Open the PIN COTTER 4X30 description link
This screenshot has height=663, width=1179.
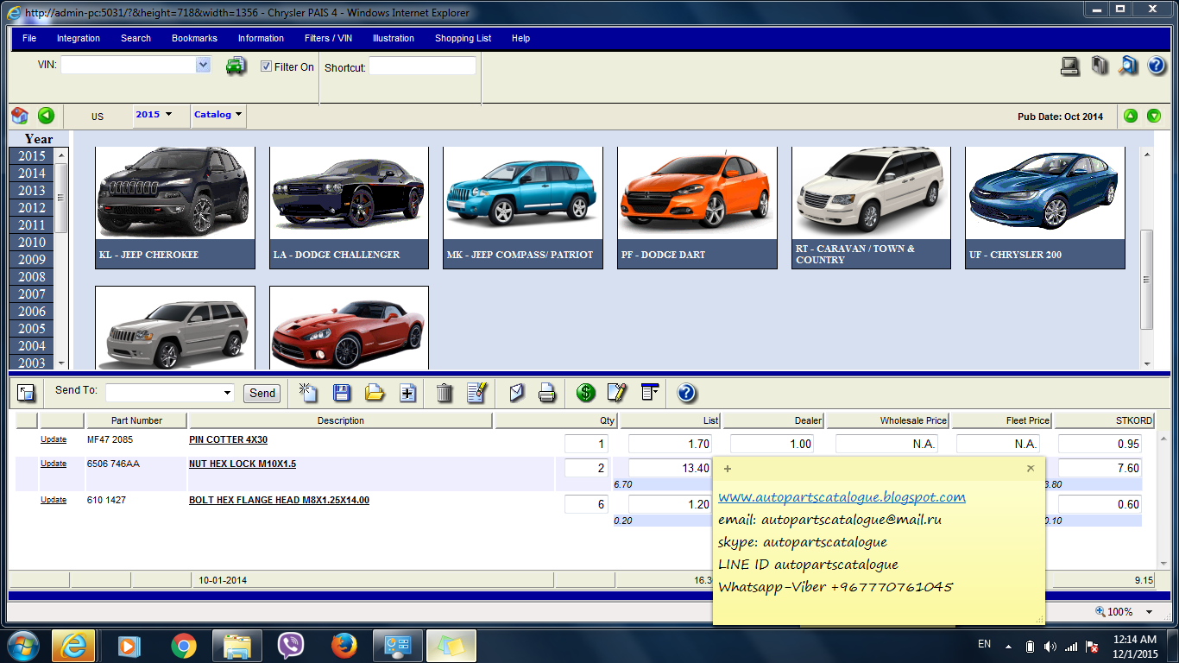pos(228,440)
